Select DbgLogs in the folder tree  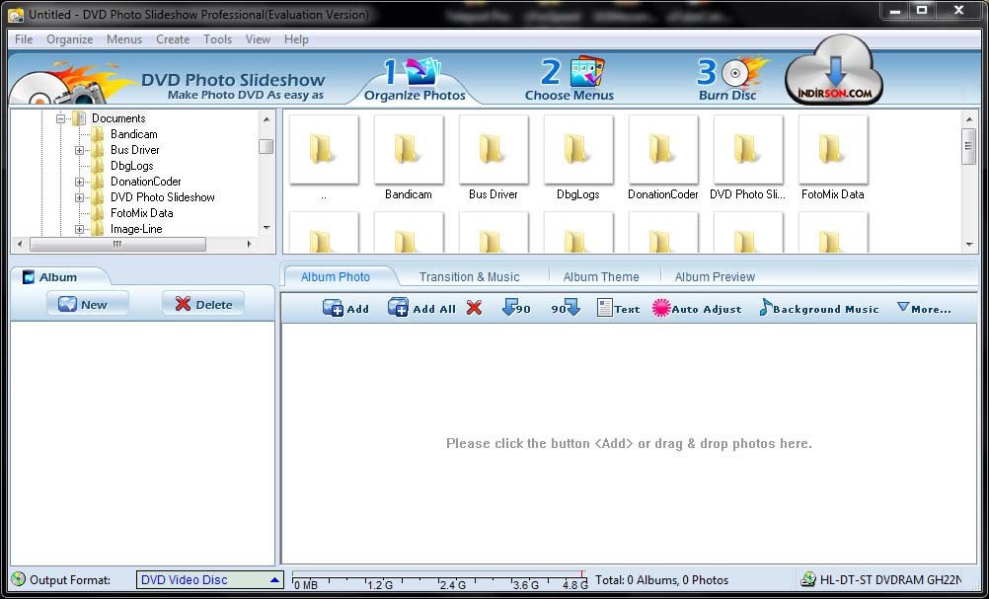click(x=132, y=165)
